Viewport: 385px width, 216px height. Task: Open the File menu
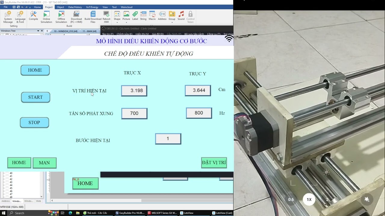5,7
